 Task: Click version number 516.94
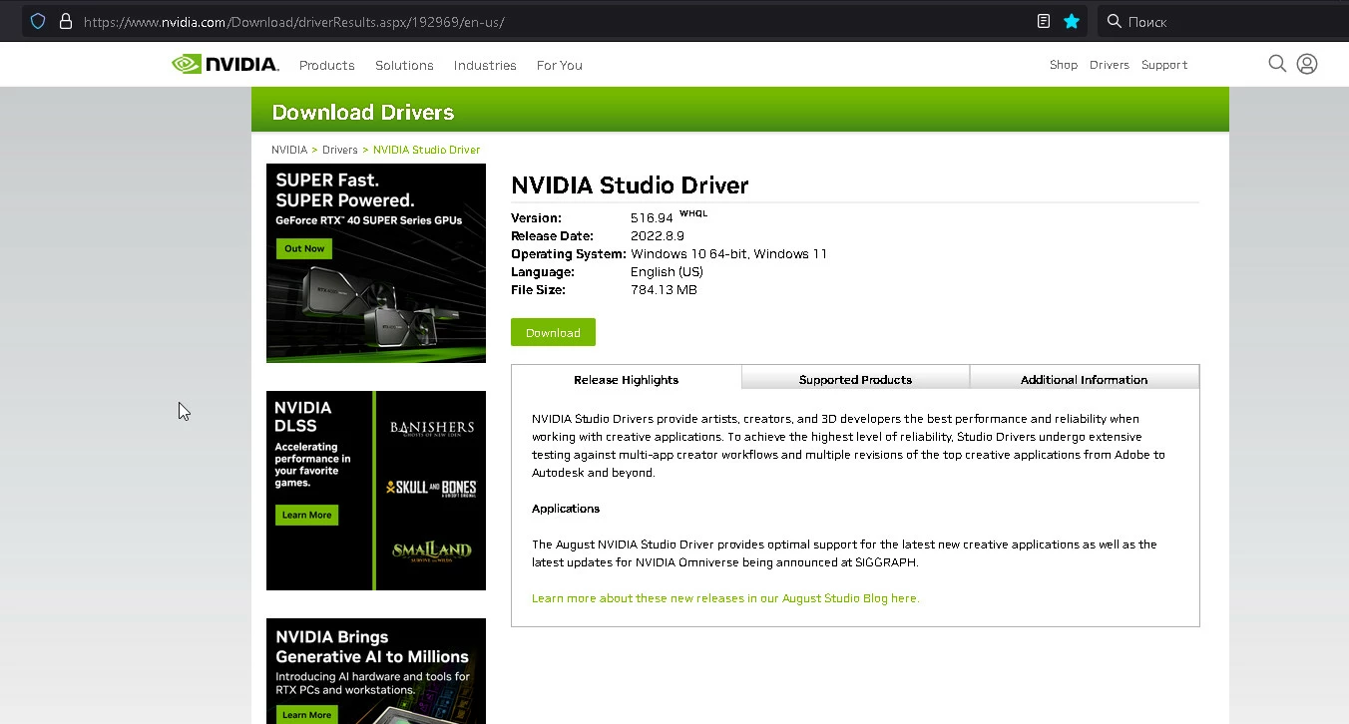(x=652, y=217)
